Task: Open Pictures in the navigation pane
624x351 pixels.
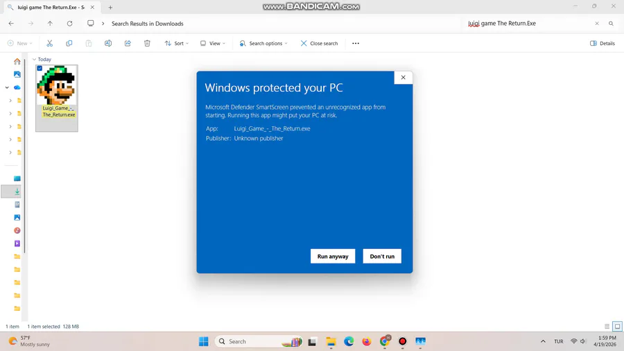Action: (x=17, y=218)
